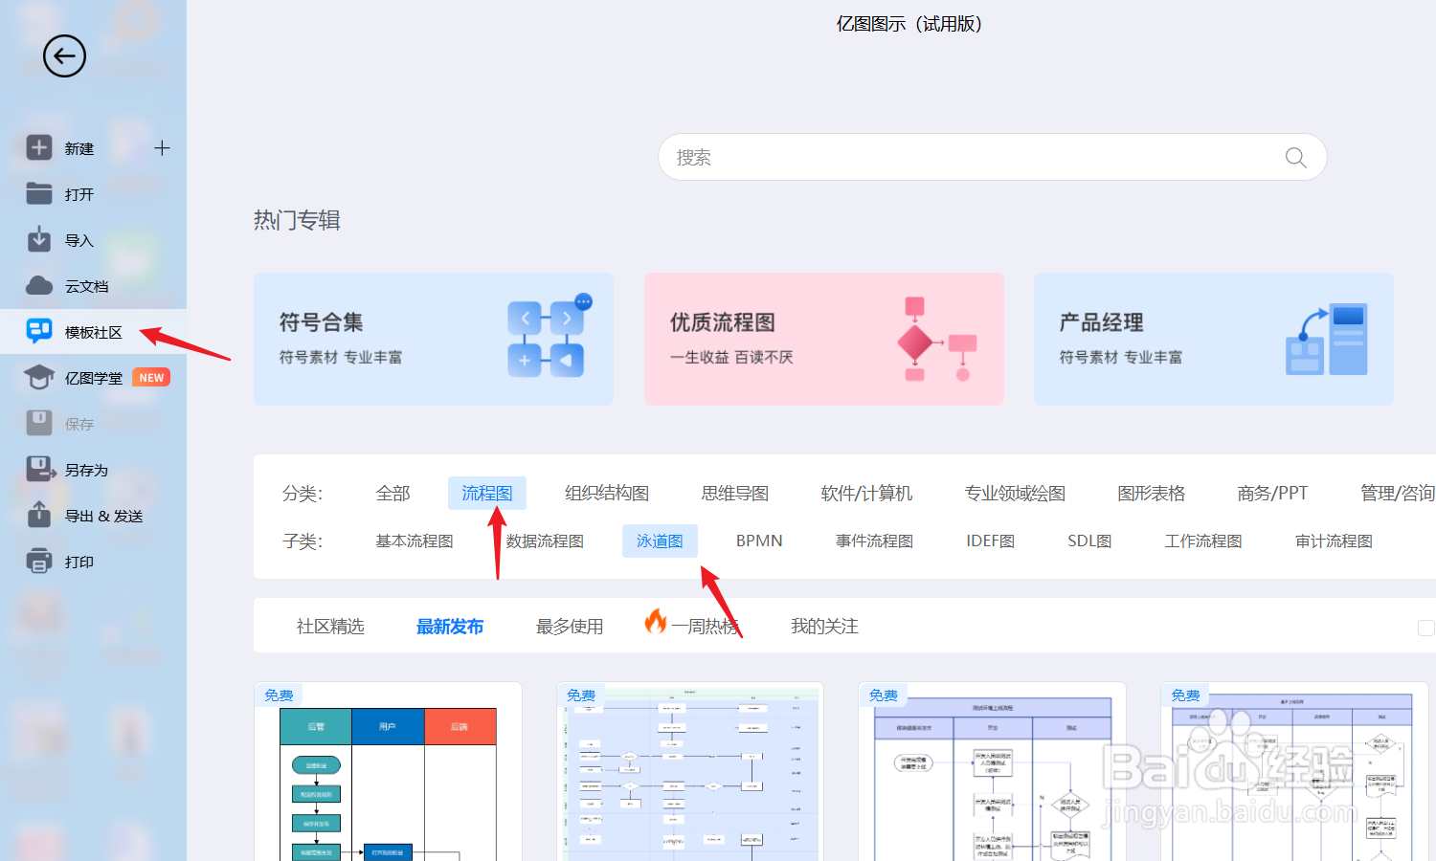Viewport: 1436px width, 861px height.
Task: Switch to the 流程图 category tab
Action: (x=486, y=492)
